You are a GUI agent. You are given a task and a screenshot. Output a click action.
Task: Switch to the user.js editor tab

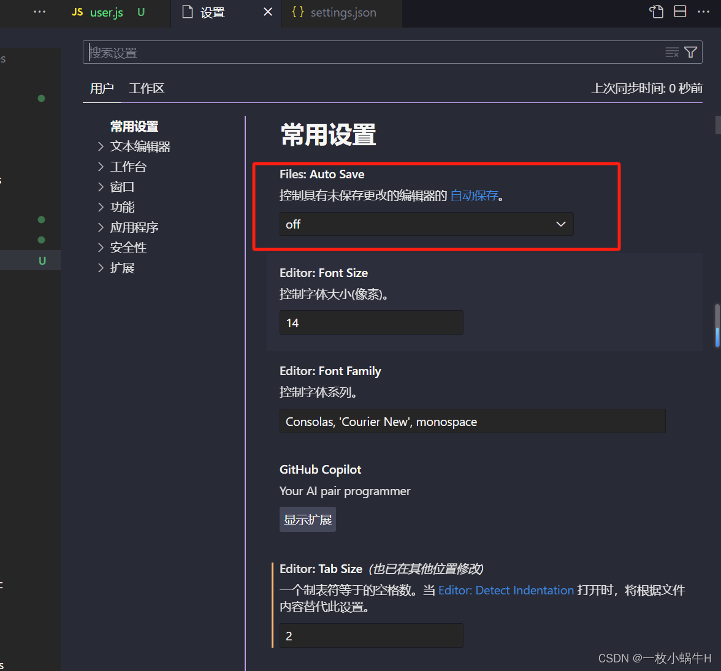click(x=108, y=12)
